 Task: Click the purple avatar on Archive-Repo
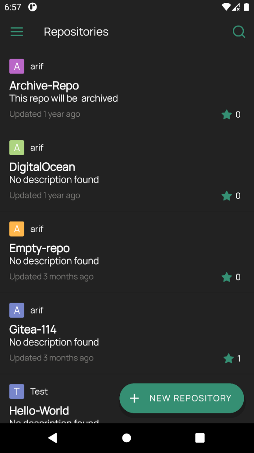[17, 67]
